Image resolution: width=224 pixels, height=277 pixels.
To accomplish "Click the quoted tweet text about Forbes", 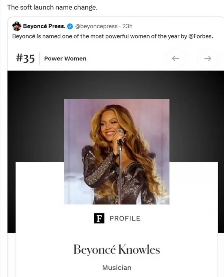I will (x=112, y=36).
